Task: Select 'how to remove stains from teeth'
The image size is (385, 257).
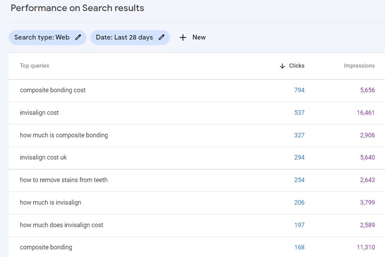Action: tap(64, 180)
